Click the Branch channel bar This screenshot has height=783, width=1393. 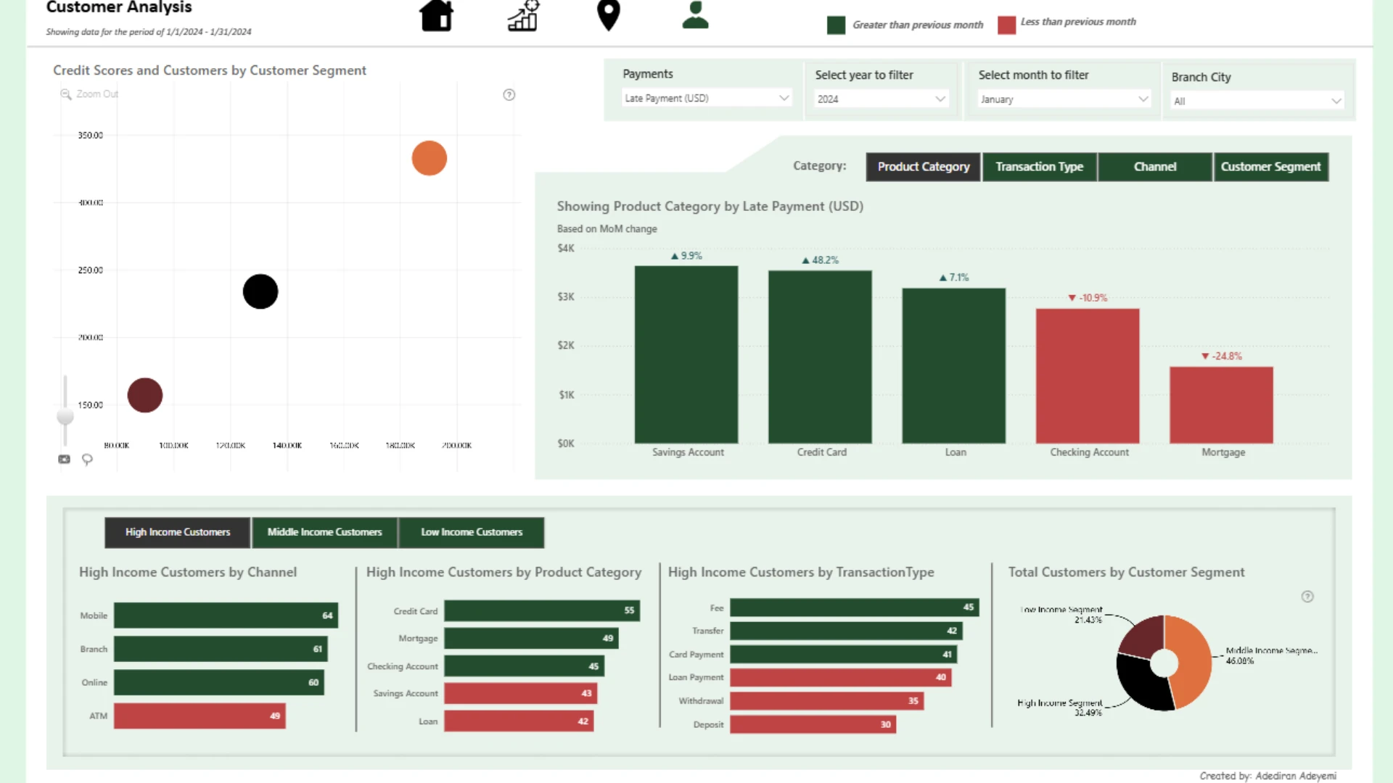[221, 649]
